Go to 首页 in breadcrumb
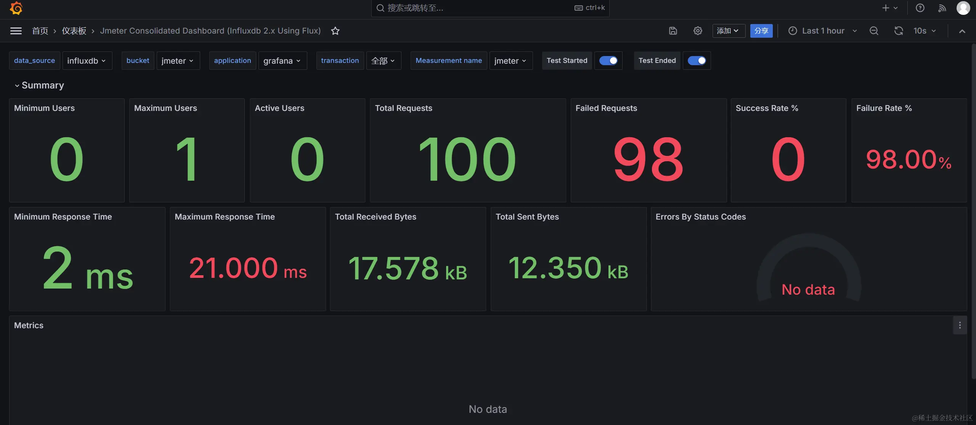Image resolution: width=976 pixels, height=425 pixels. pyautogui.click(x=40, y=31)
